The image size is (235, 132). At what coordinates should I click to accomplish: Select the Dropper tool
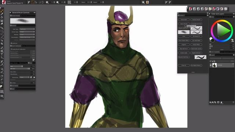(x=2, y=14)
